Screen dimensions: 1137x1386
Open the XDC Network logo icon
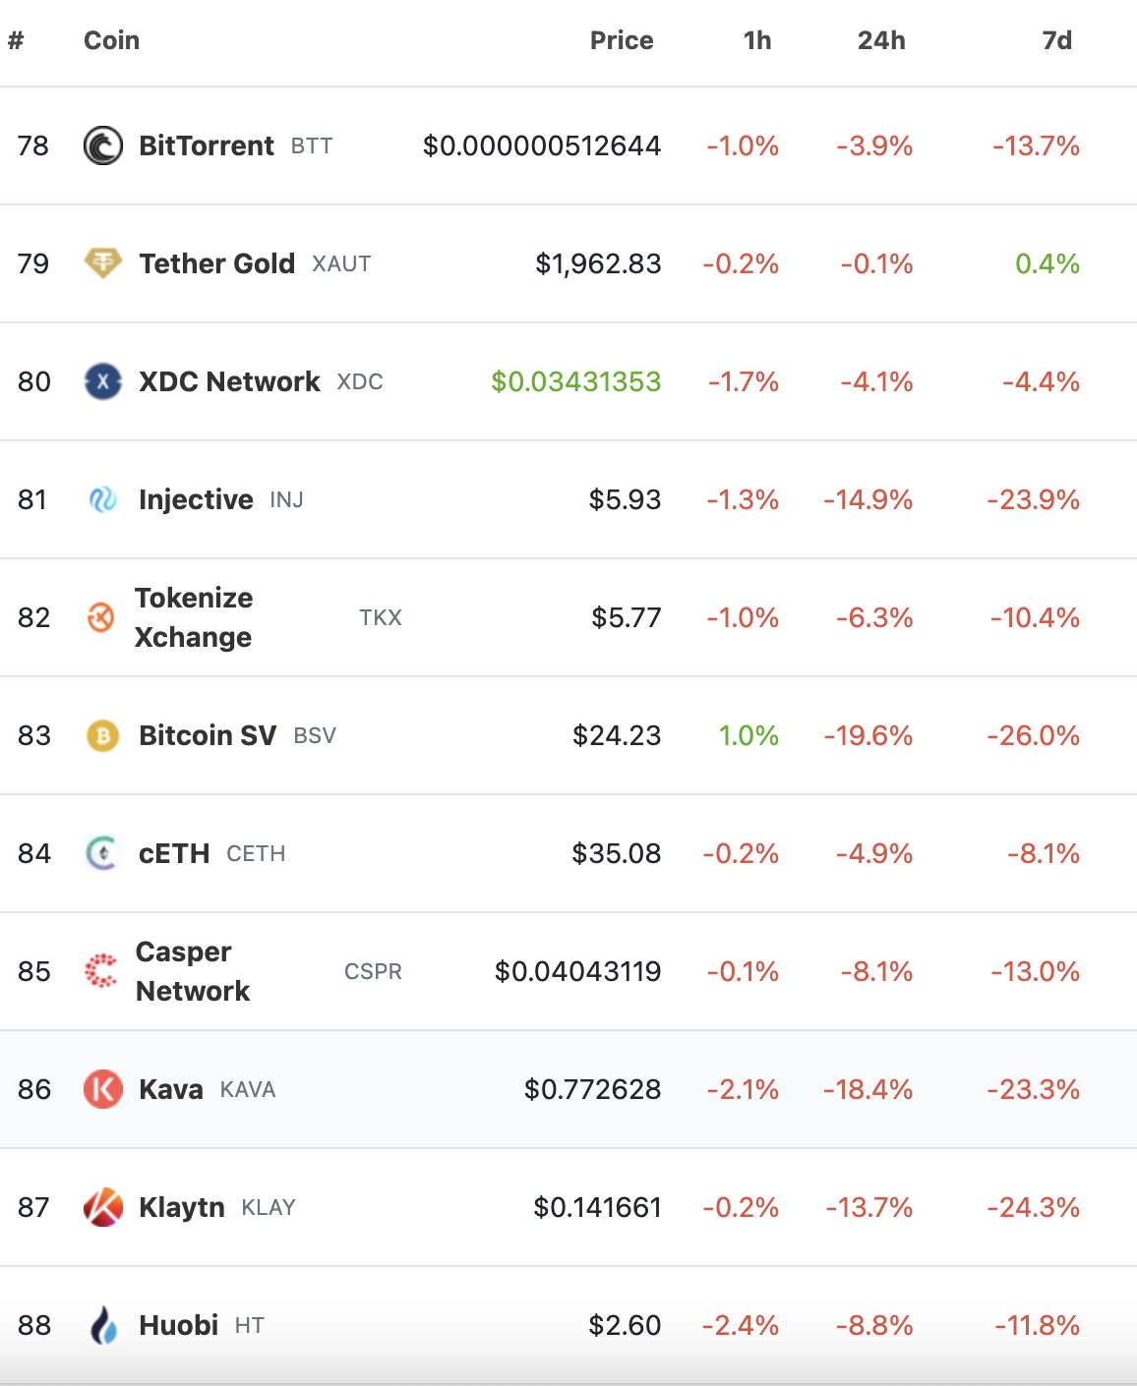coord(103,381)
